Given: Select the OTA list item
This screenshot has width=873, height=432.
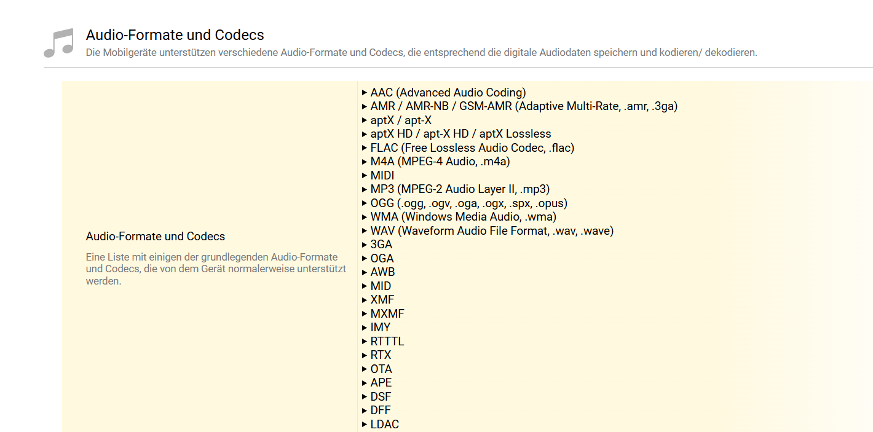Looking at the screenshot, I should pyautogui.click(x=377, y=369).
